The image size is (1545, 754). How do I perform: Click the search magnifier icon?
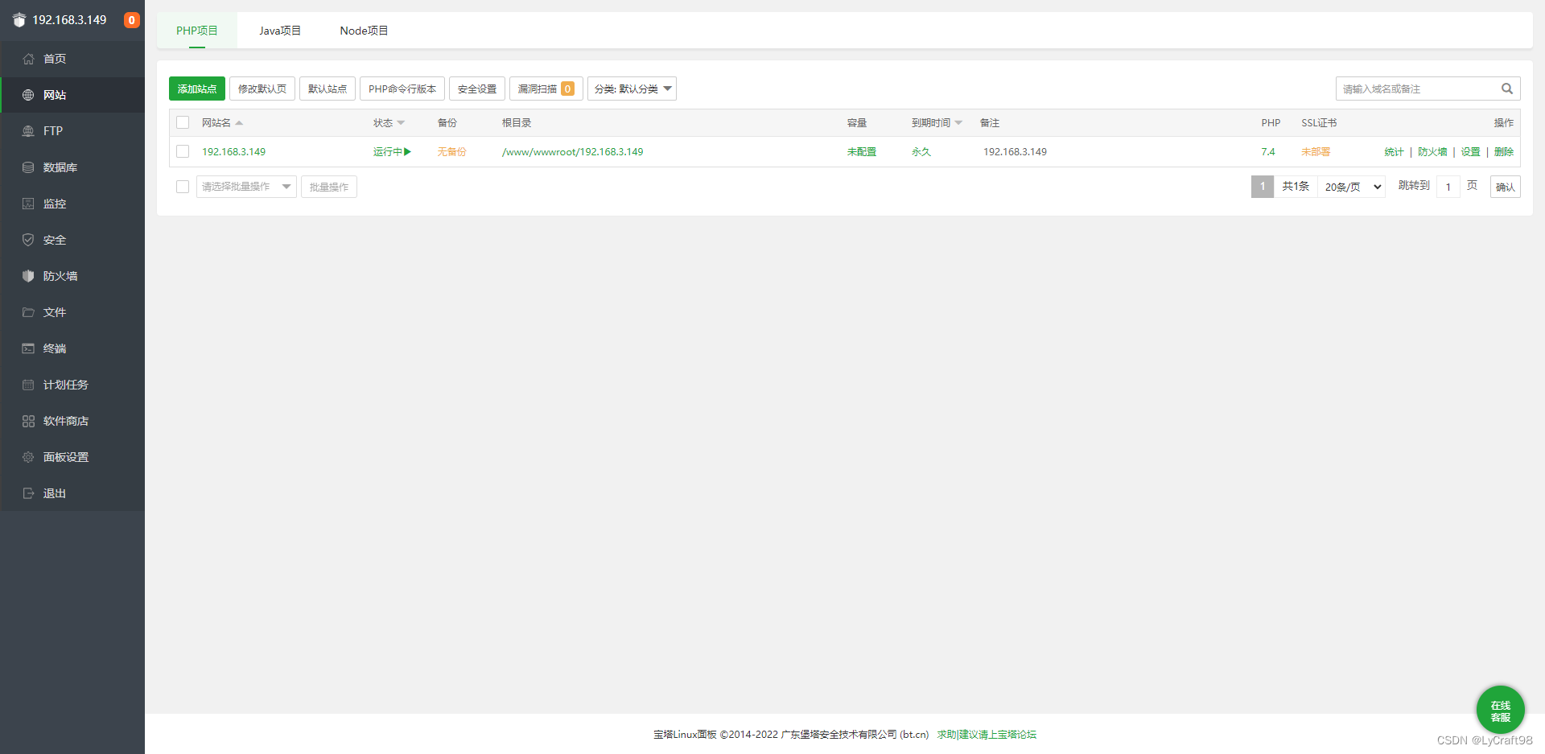1507,89
